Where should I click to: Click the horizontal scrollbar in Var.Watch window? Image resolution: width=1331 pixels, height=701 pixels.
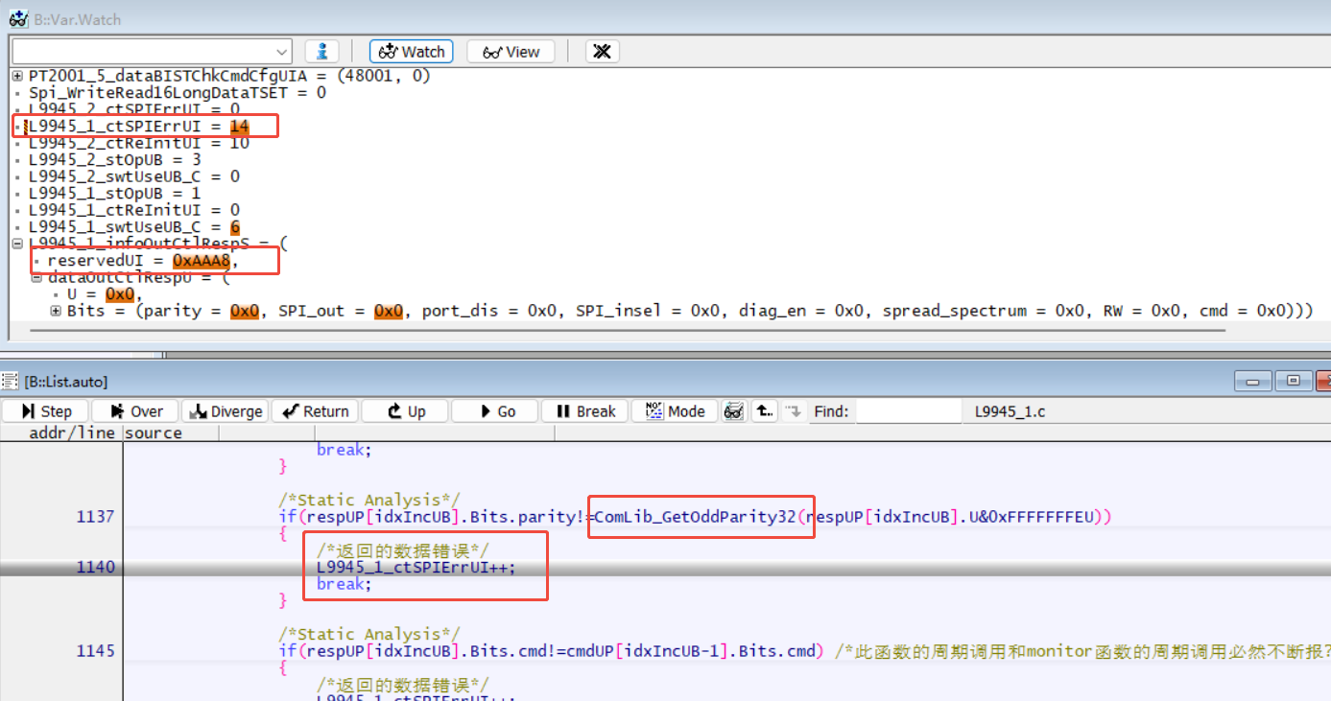click(628, 331)
